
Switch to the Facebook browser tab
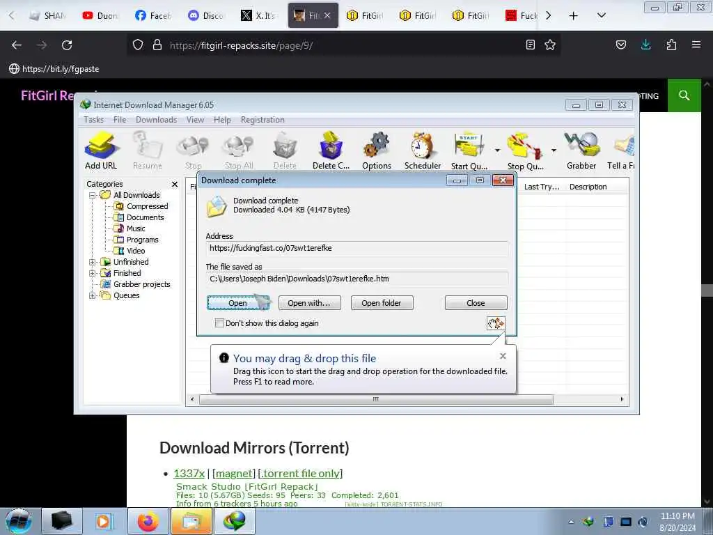[154, 15]
